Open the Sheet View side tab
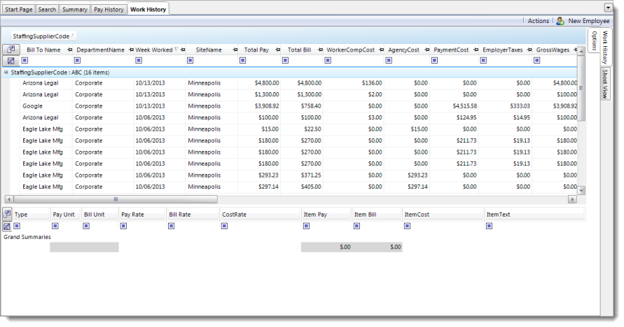This screenshot has width=624, height=327. pos(605,84)
